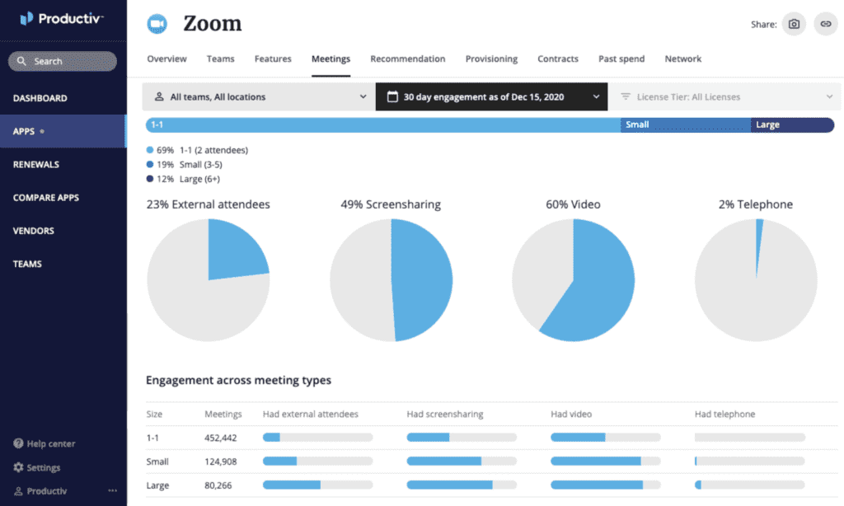
Task: Click the Large segment of the meeting size bar
Action: coord(792,125)
